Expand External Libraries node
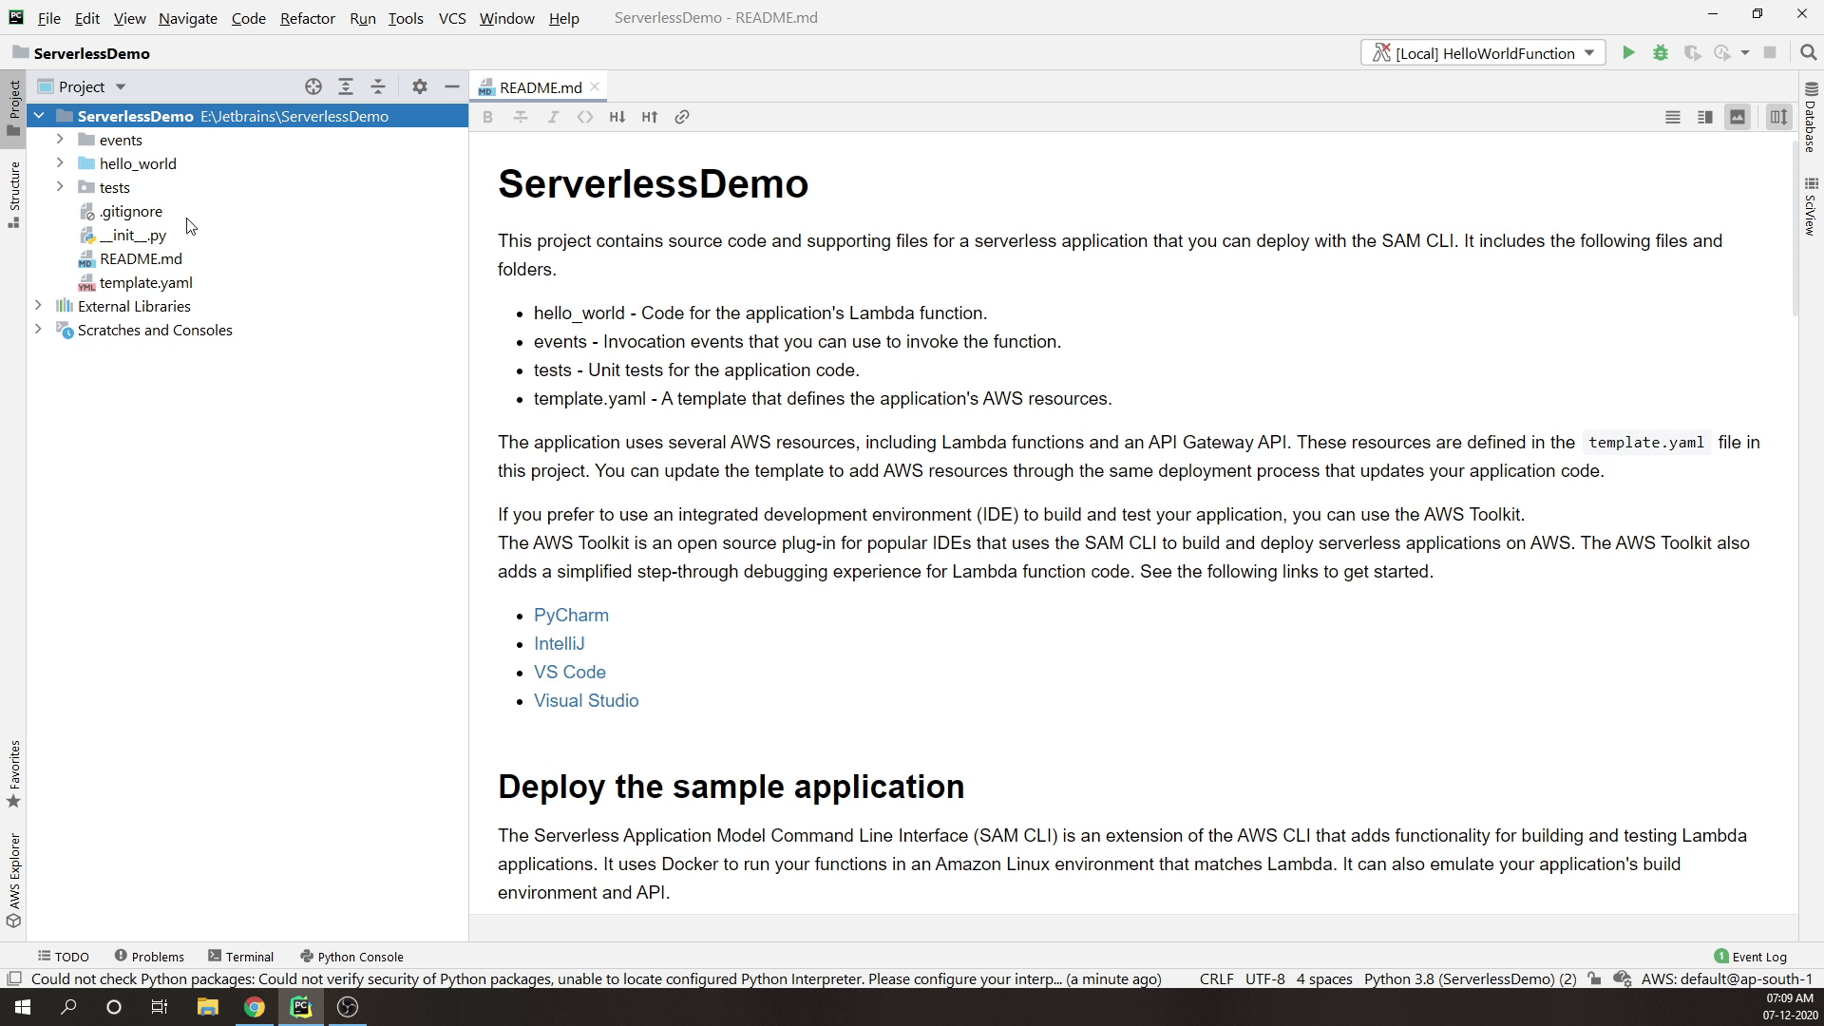 (x=38, y=306)
